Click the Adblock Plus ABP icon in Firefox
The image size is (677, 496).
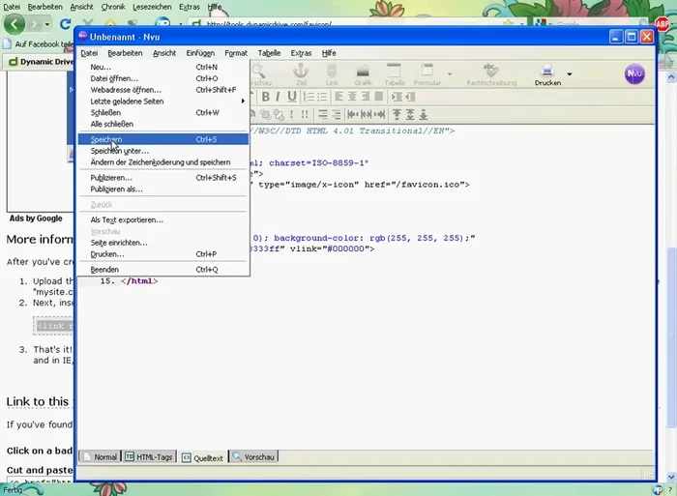(x=662, y=24)
